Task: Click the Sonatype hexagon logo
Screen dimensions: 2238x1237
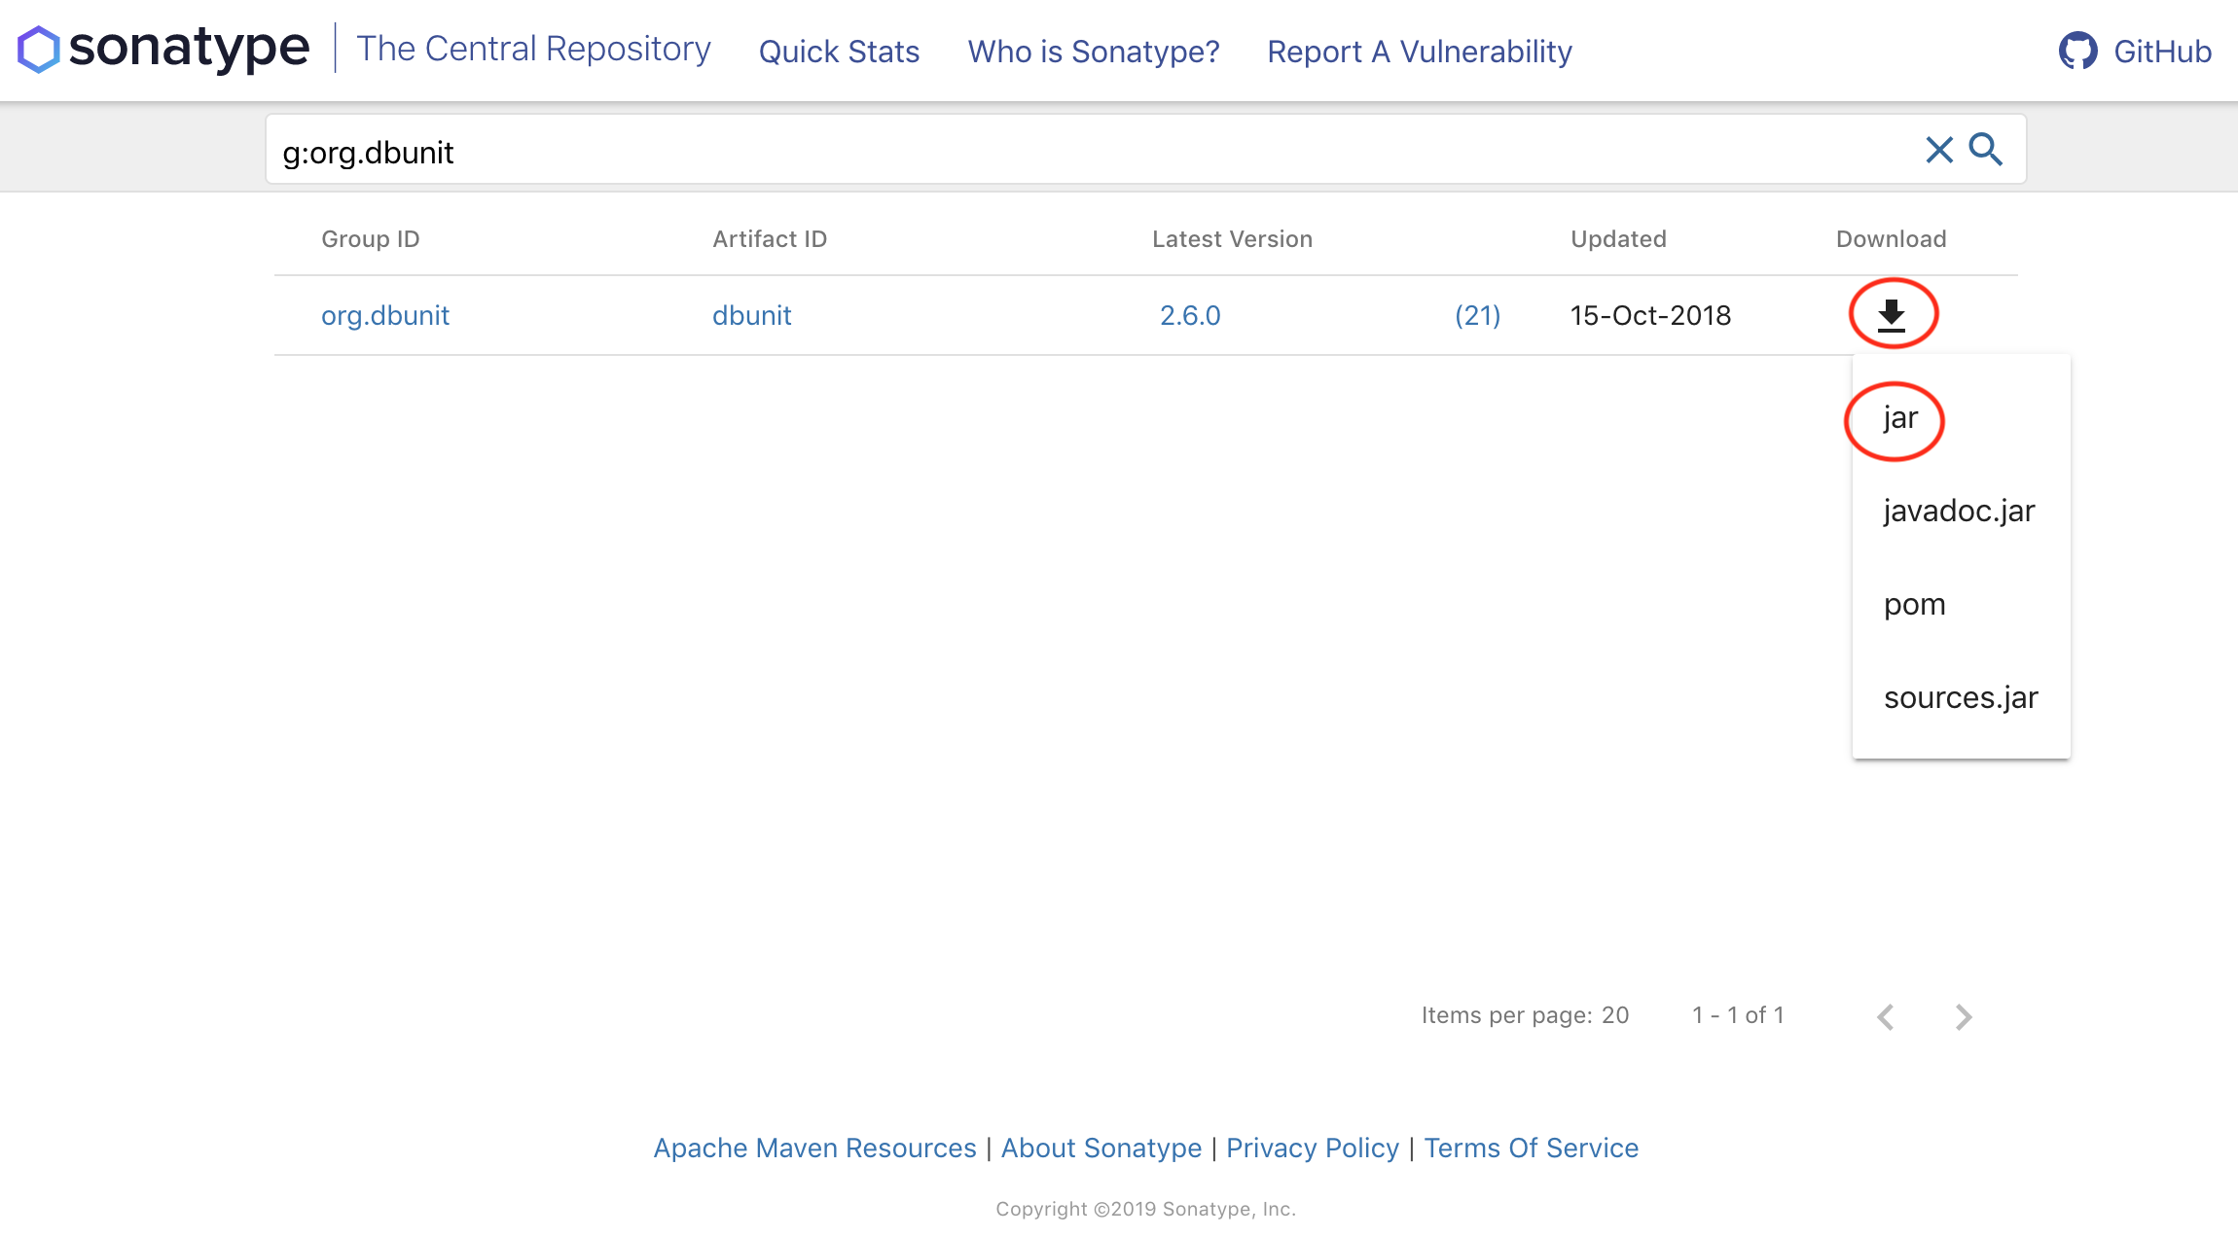Action: click(39, 50)
